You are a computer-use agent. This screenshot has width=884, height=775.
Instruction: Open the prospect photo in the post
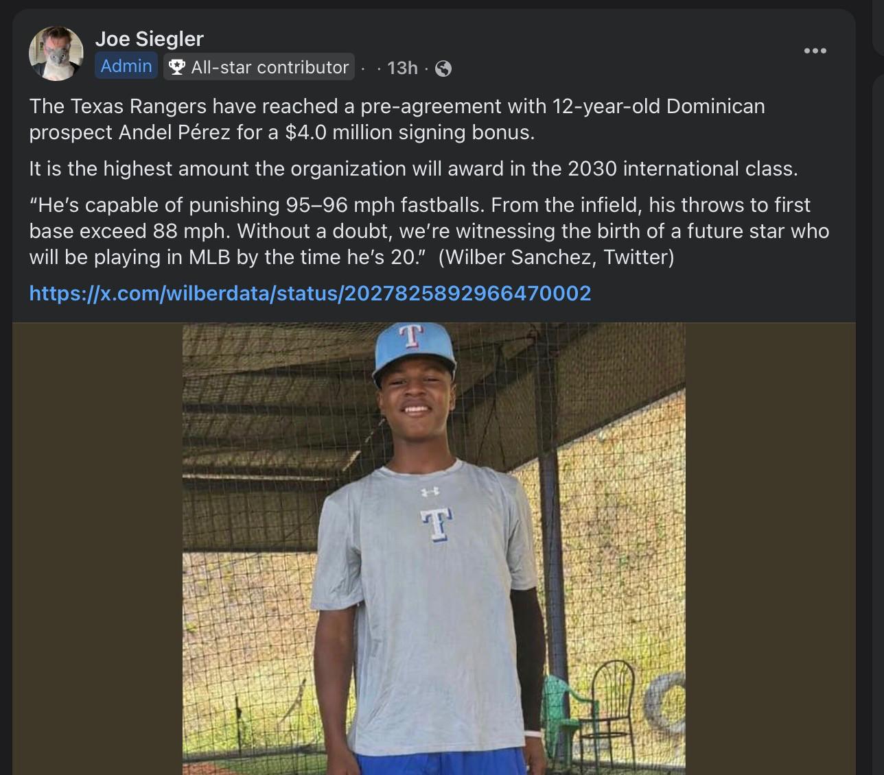coord(434,549)
